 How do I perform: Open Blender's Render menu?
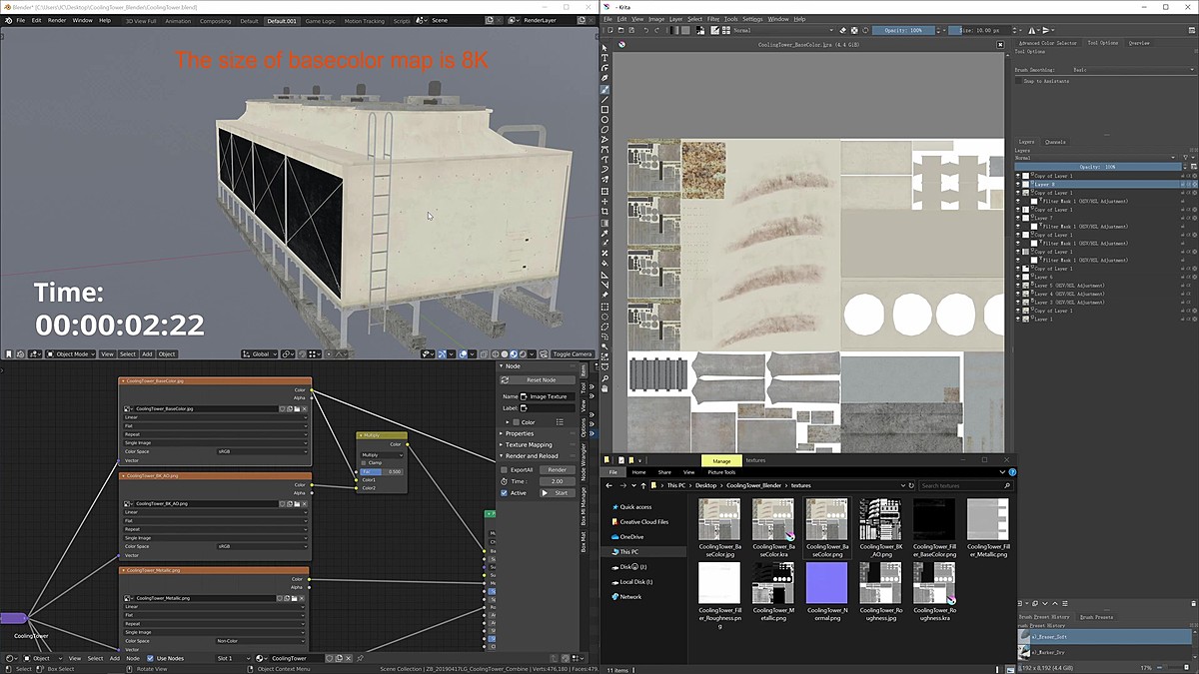point(57,20)
